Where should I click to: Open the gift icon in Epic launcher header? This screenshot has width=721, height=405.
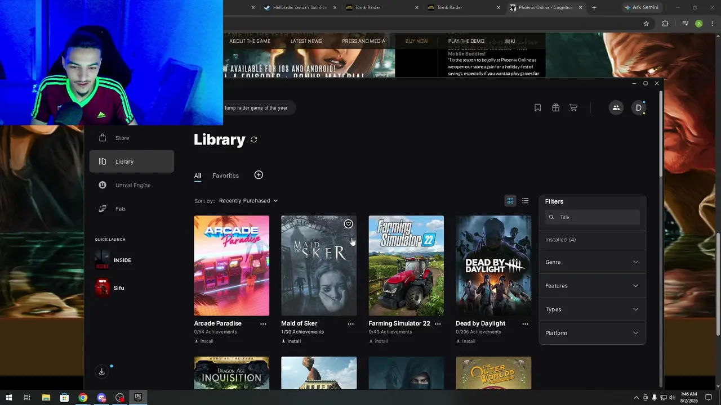click(555, 107)
